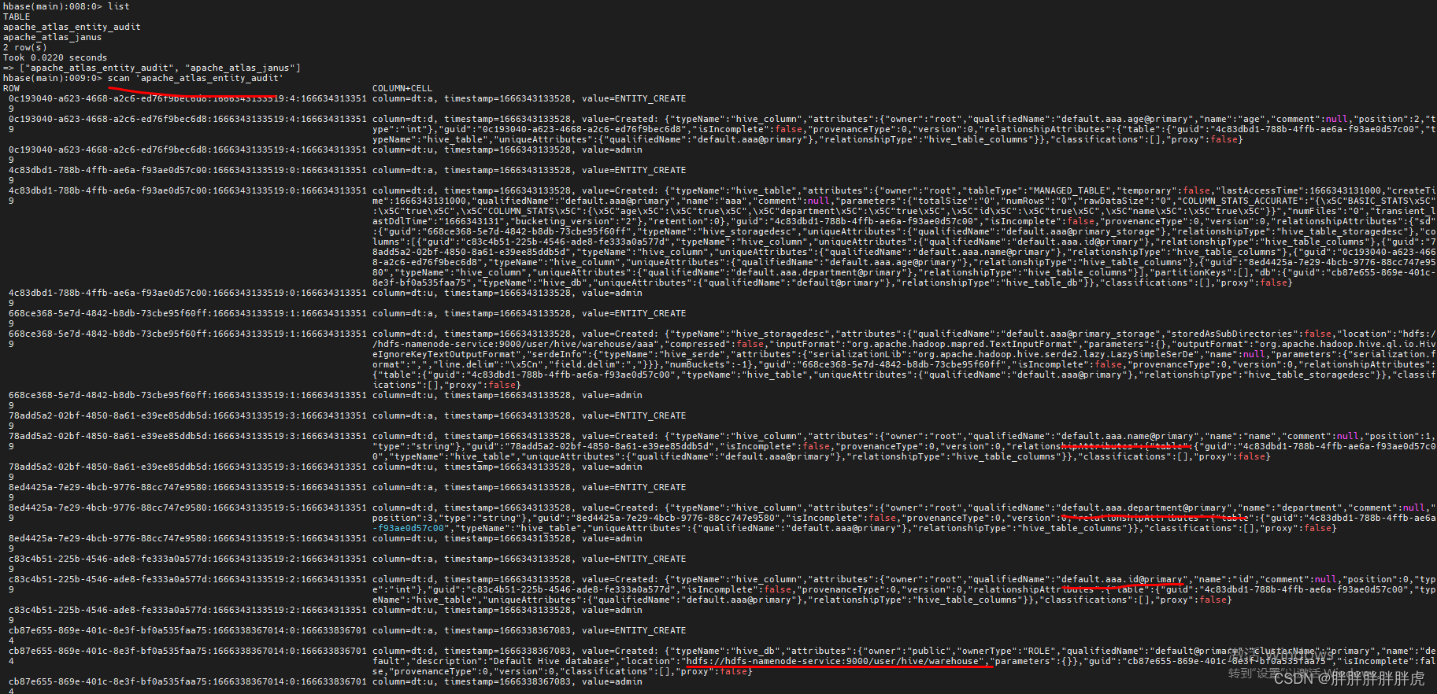Click 'value=ENTITY_CREATE' in the first 0c193040 row
Screen dimensions: 1437x694
coord(634,98)
